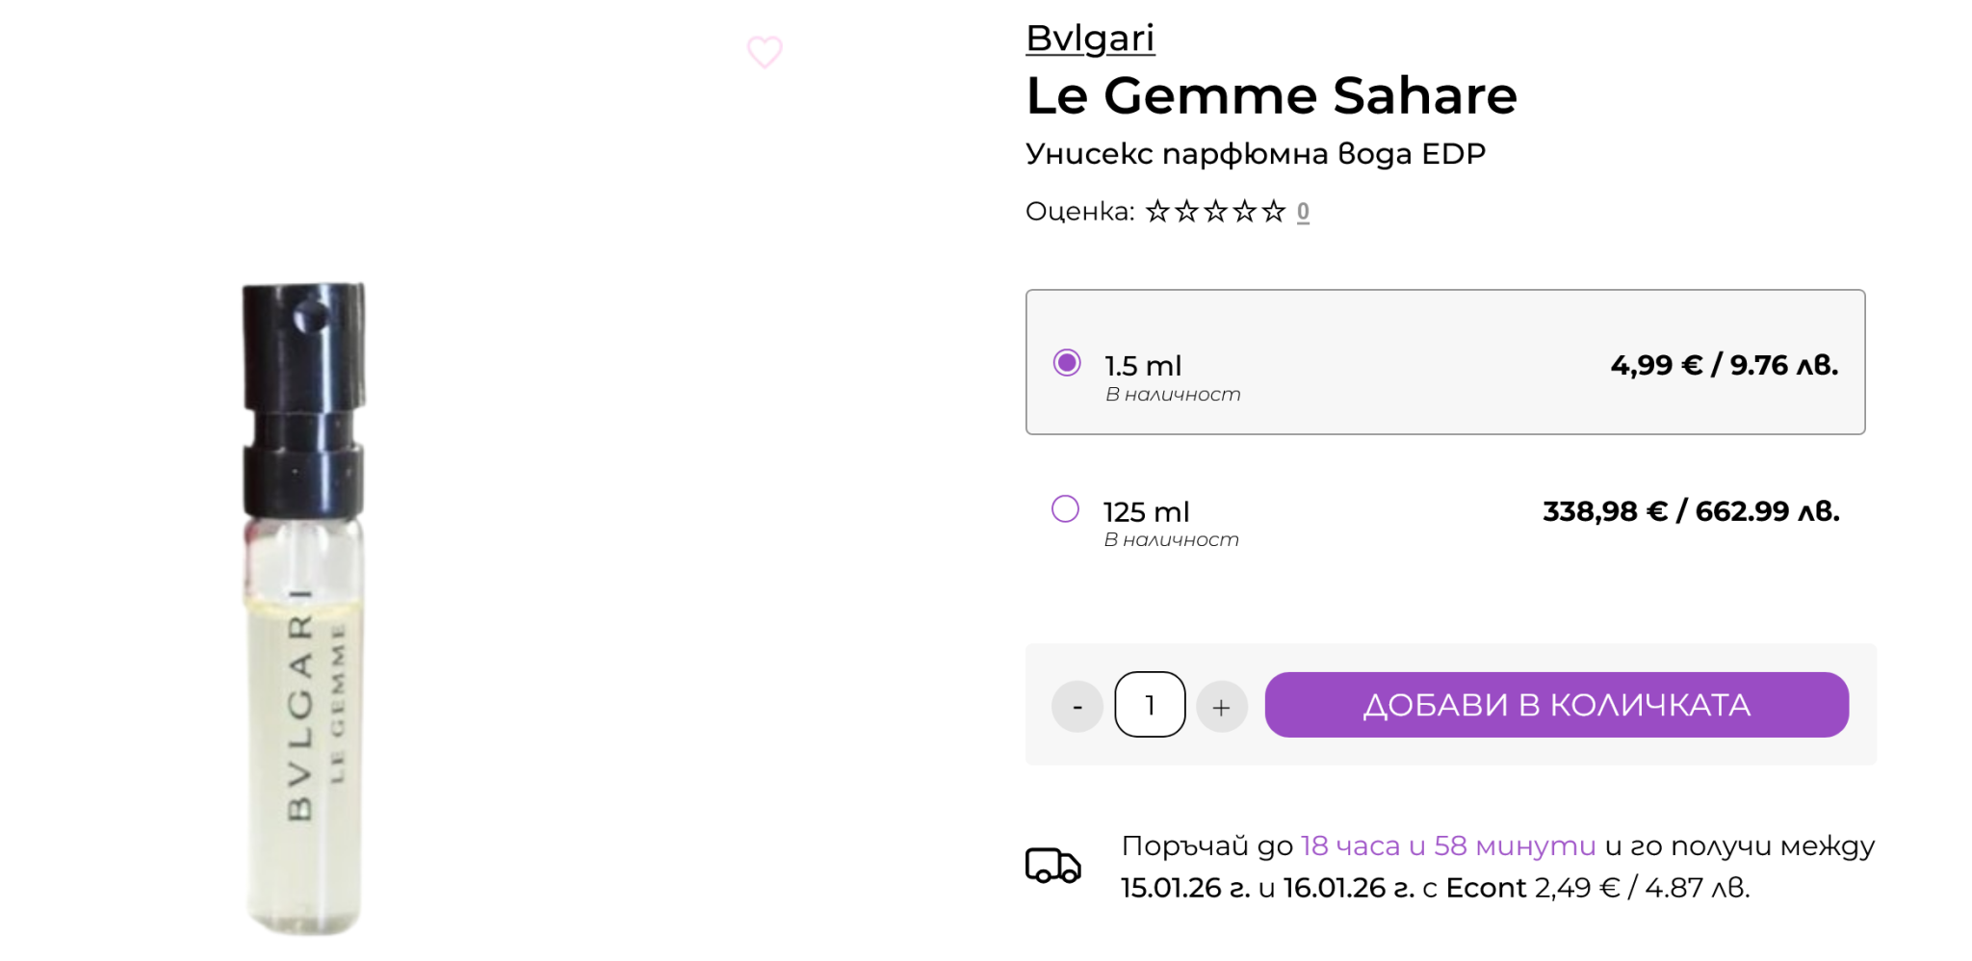
Task: Open the review count link next to stars
Action: [1303, 212]
